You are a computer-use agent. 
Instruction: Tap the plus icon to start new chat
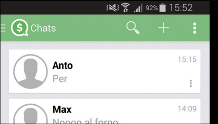163,28
